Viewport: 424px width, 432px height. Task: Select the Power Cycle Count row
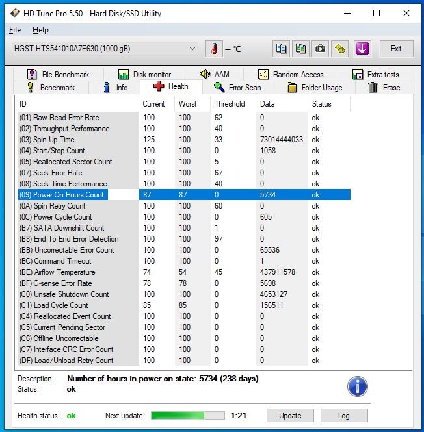184,216
